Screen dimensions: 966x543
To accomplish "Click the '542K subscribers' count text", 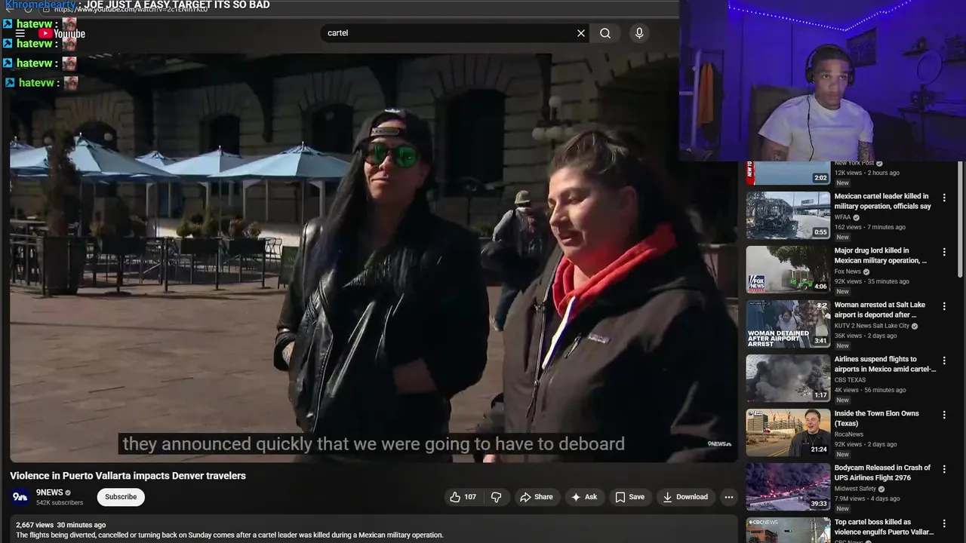I will coord(60,503).
